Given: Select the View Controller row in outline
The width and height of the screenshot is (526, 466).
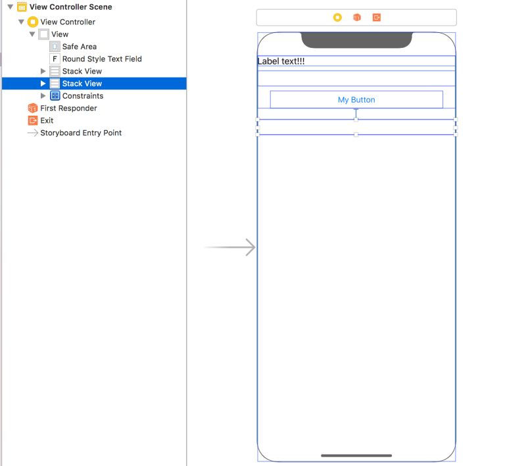Looking at the screenshot, I should pos(69,21).
